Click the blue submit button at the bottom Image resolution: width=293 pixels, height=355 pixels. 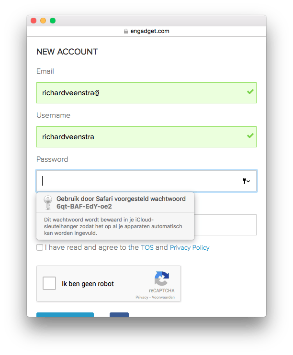point(65,314)
